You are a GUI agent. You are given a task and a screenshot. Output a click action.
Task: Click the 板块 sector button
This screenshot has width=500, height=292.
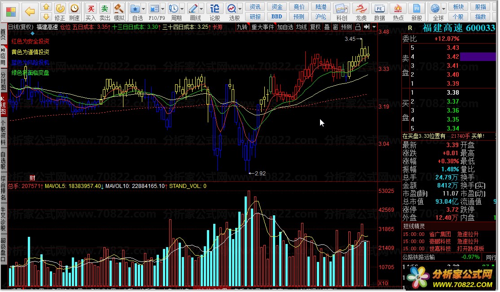pos(458,7)
